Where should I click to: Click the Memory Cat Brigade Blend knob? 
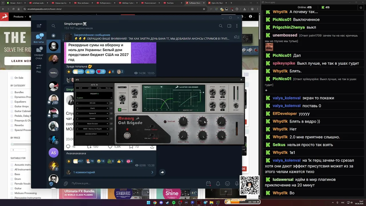tap(202, 122)
